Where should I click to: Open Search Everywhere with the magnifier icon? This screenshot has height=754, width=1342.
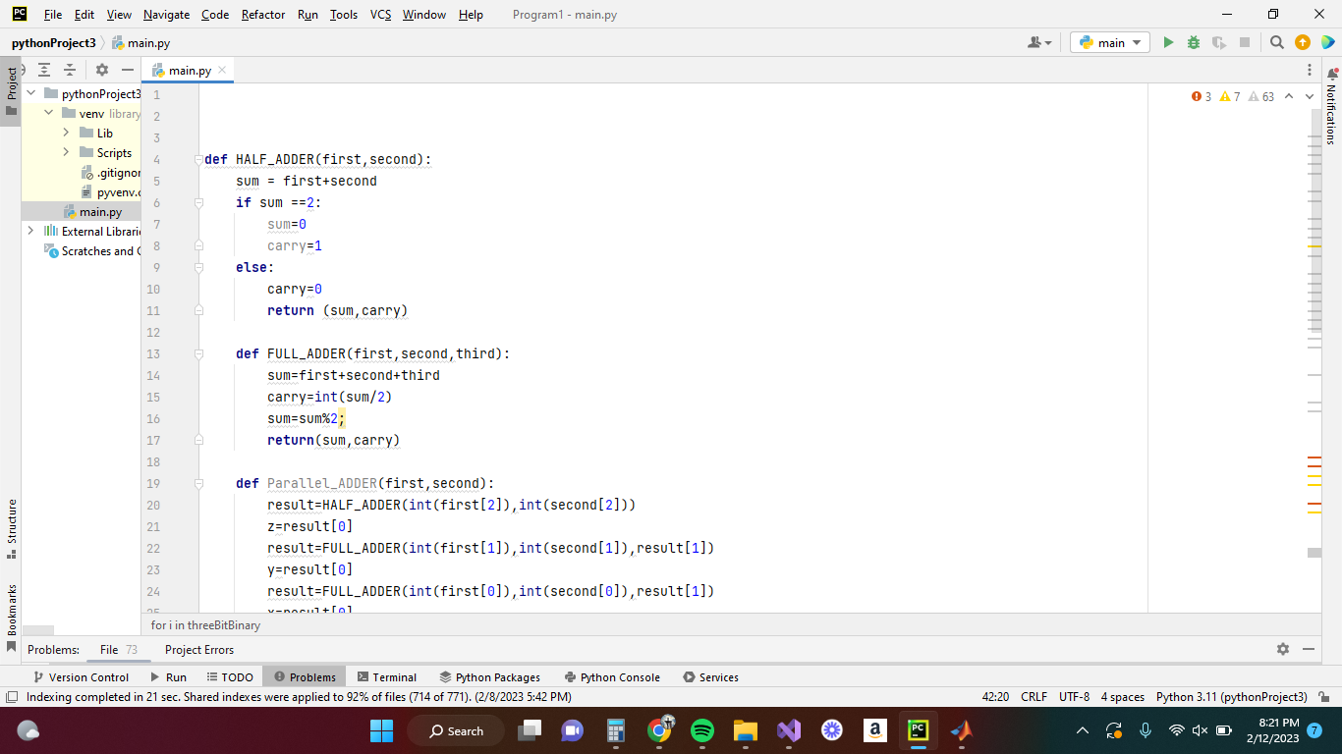(1277, 42)
